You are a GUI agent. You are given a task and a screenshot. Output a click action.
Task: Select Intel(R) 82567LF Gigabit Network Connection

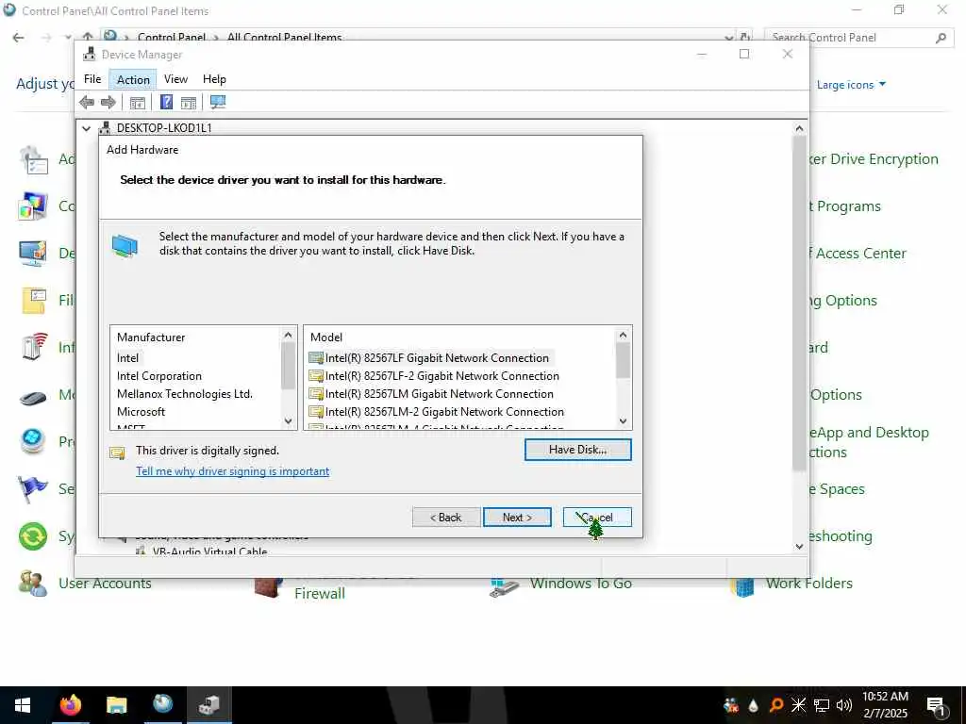[430, 358]
